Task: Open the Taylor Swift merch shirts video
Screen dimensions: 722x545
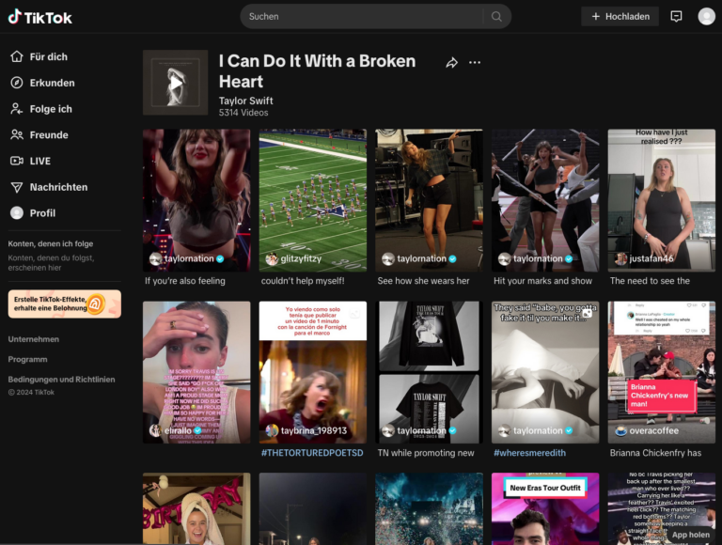Action: (429, 372)
